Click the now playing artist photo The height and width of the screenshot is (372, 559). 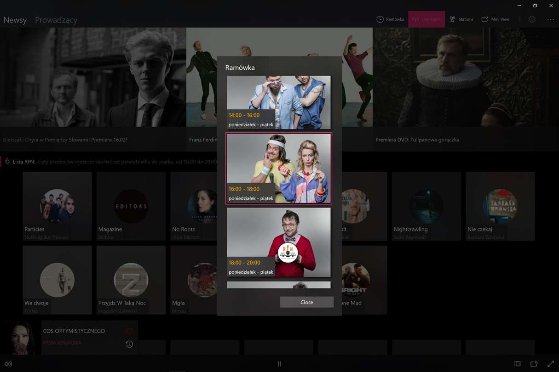point(21,338)
